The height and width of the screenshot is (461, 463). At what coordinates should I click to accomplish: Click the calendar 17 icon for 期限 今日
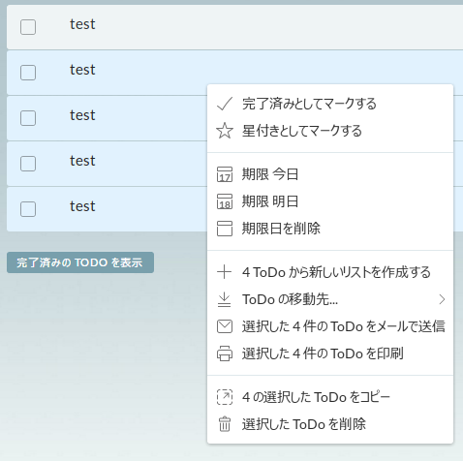click(225, 174)
